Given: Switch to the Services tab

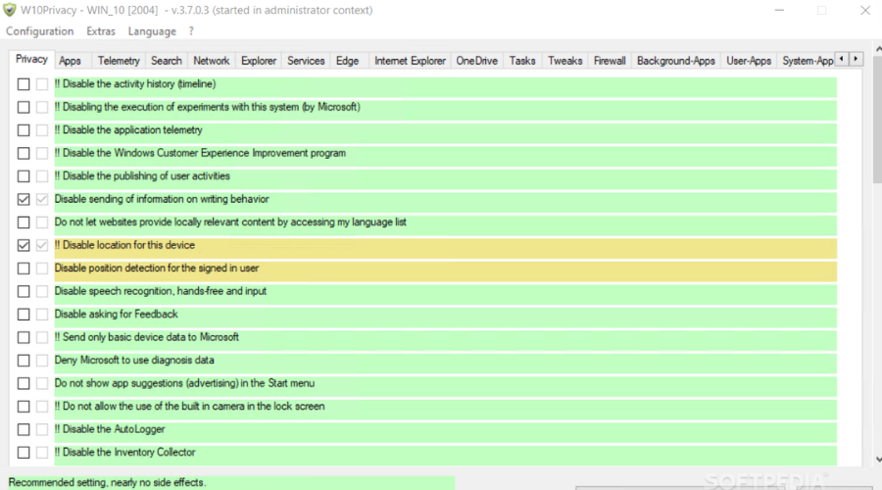Looking at the screenshot, I should click(306, 61).
